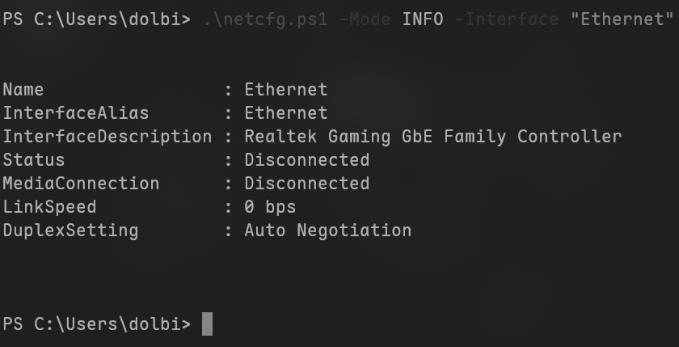Click the Realtek Gaming GbE Family Controller text
The image size is (679, 347).
coord(433,136)
